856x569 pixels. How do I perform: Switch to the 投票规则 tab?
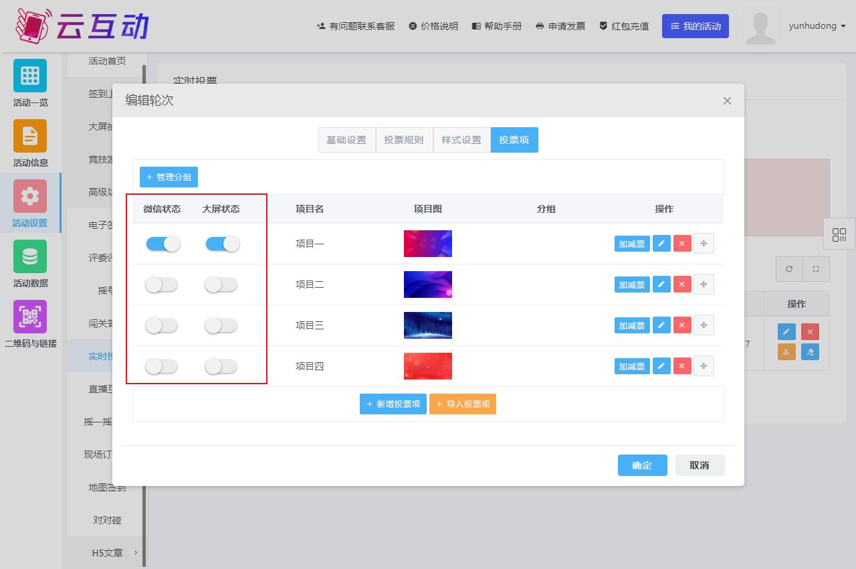click(x=404, y=140)
